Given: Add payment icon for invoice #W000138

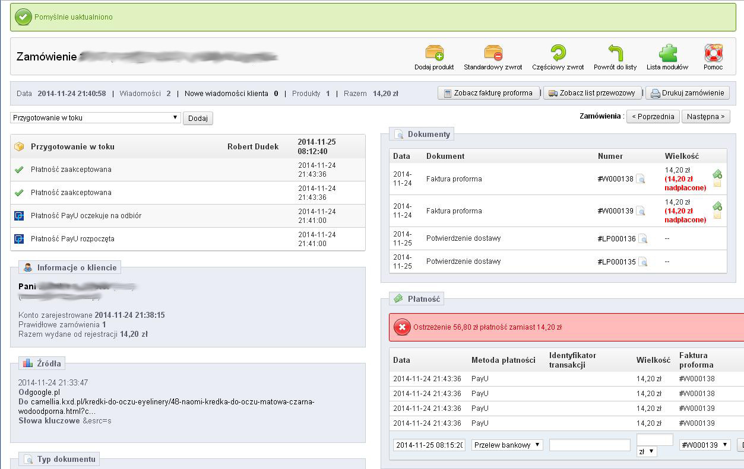Looking at the screenshot, I should click(x=717, y=174).
